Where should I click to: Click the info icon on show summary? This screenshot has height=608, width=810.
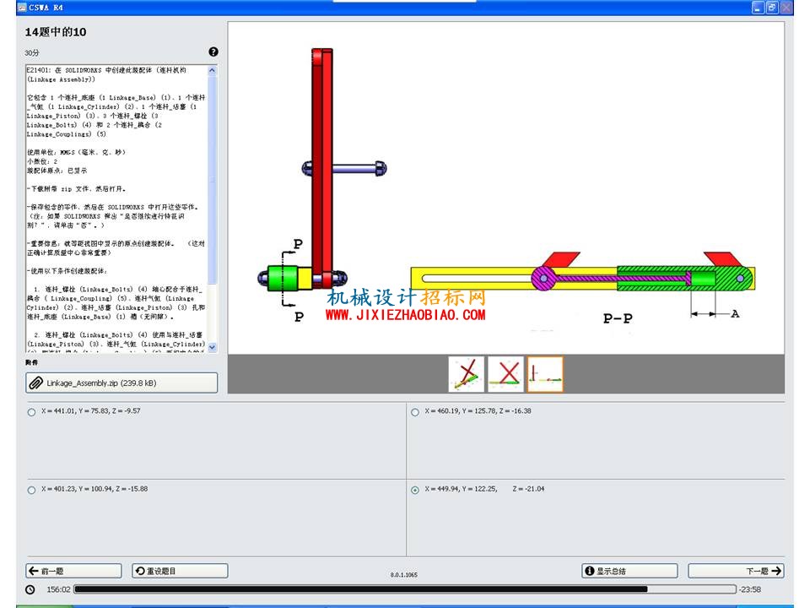590,571
